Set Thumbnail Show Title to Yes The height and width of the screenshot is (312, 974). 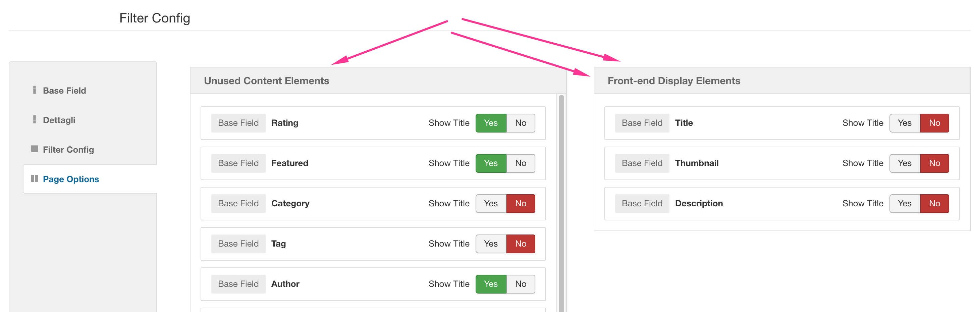pos(904,163)
